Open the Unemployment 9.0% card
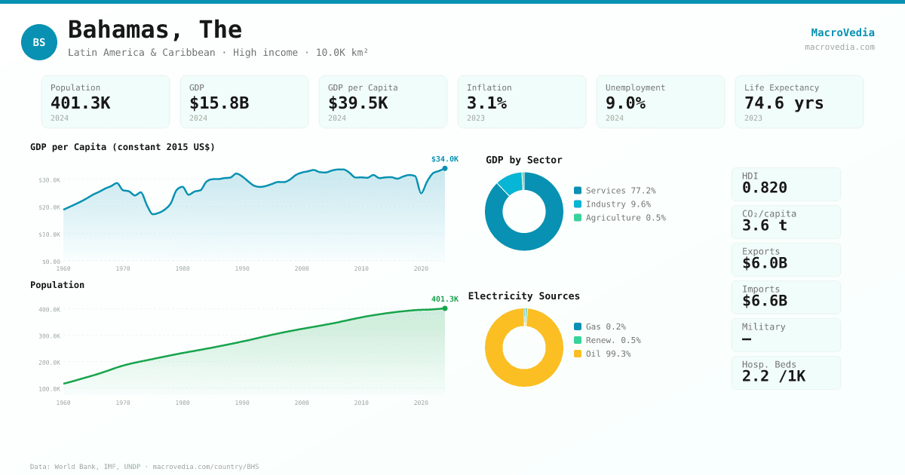Image resolution: width=905 pixels, height=475 pixels. coord(661,102)
